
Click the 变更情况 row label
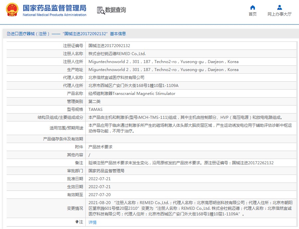pyautogui.click(x=75, y=208)
